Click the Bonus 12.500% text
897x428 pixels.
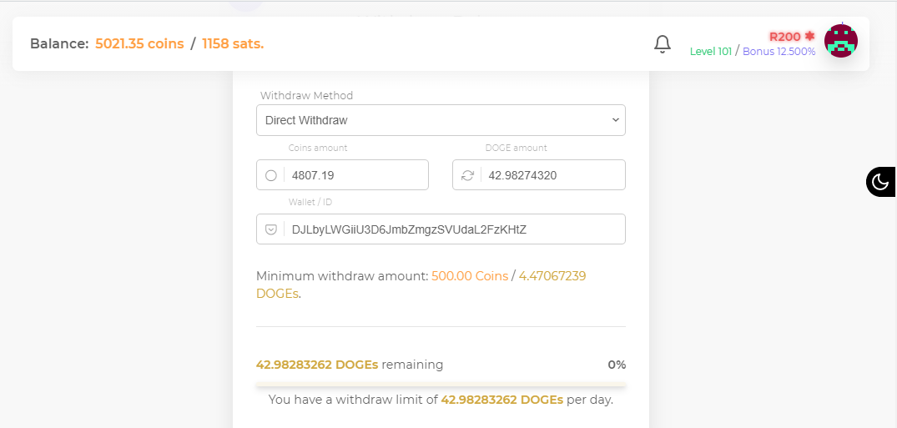click(x=779, y=52)
